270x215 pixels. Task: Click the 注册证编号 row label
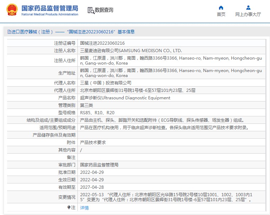(x=65, y=43)
